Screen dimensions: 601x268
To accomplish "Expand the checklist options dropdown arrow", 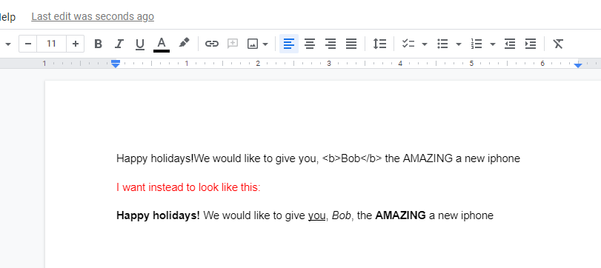I will [x=425, y=44].
